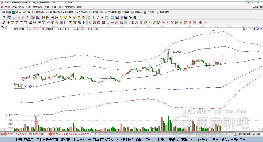Click the Up=20.6031 indicator value
The image size is (263, 142).
[x=48, y=29]
